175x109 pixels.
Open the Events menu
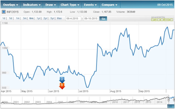click(91, 5)
